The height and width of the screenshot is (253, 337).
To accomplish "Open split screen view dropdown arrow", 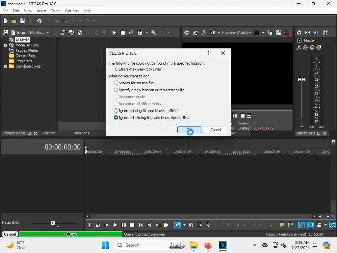I will [219, 33].
